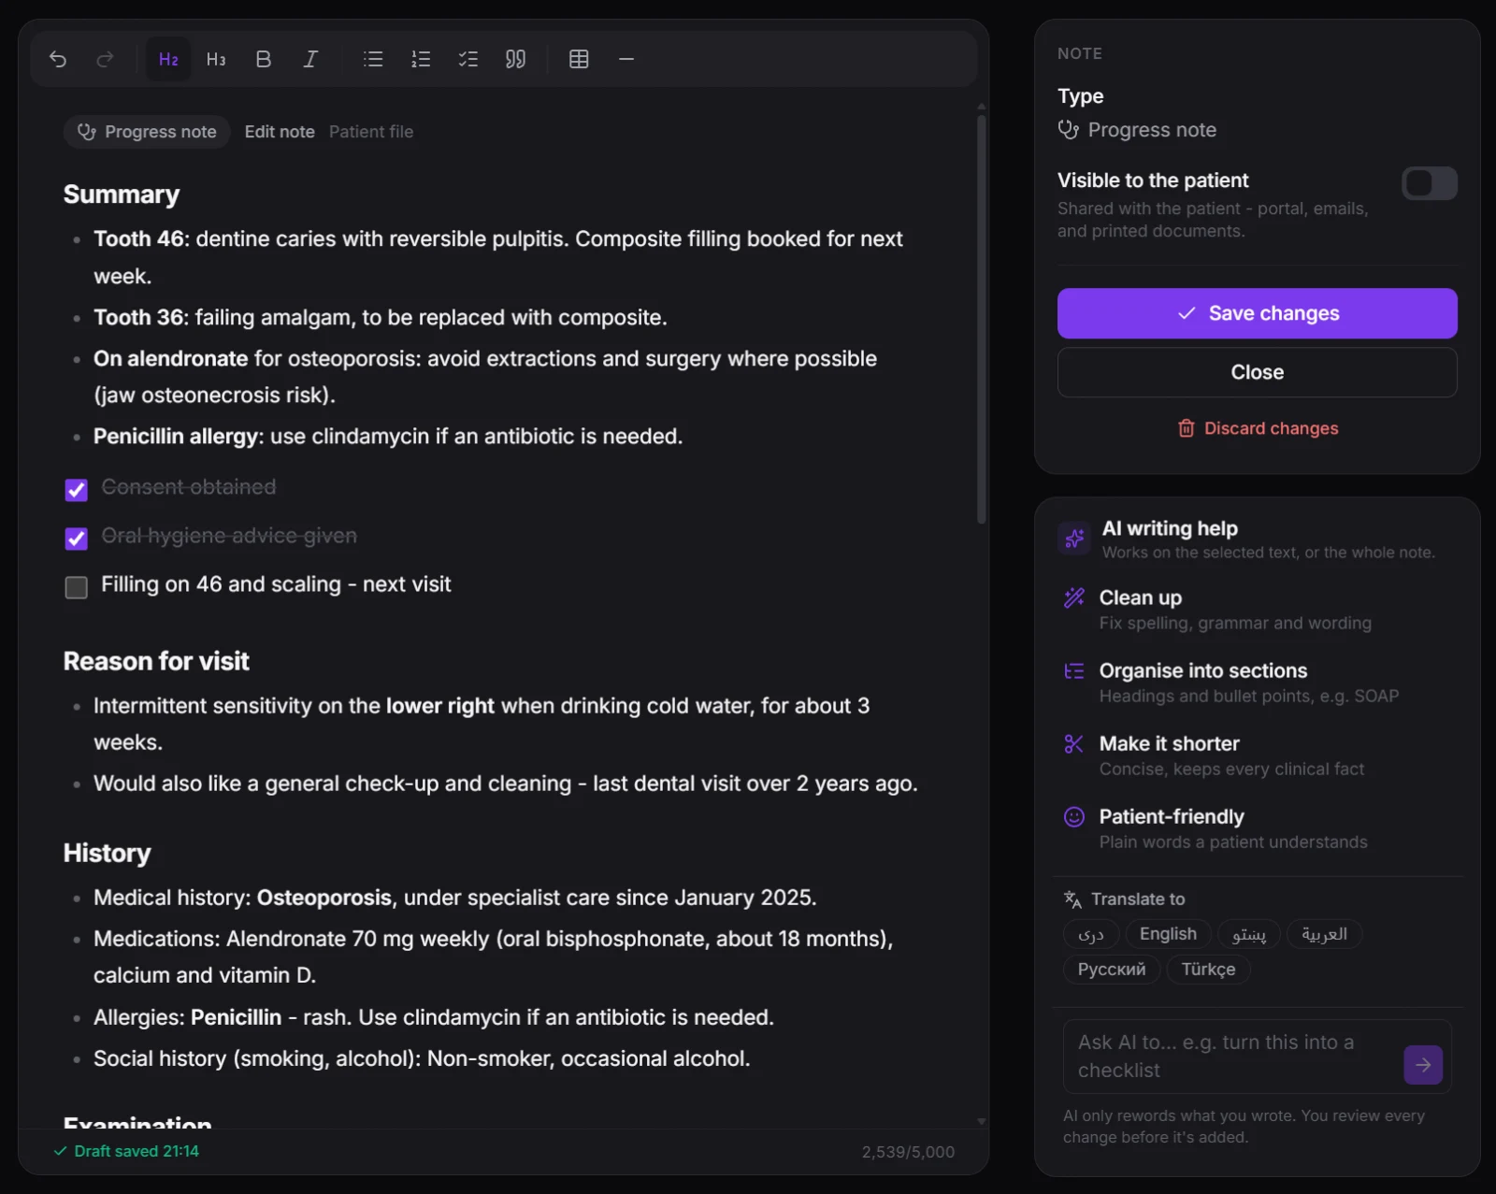Insert a block quote
1496x1194 pixels.
pos(515,59)
